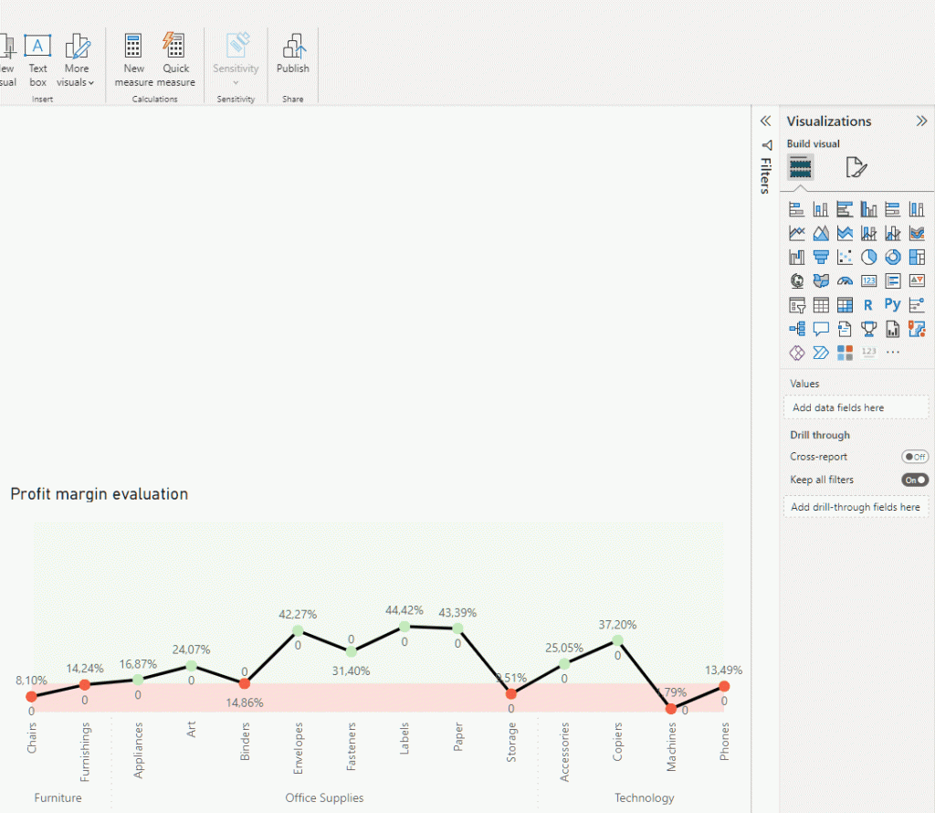This screenshot has width=935, height=813.
Task: Select the R script visual
Action: (868, 304)
